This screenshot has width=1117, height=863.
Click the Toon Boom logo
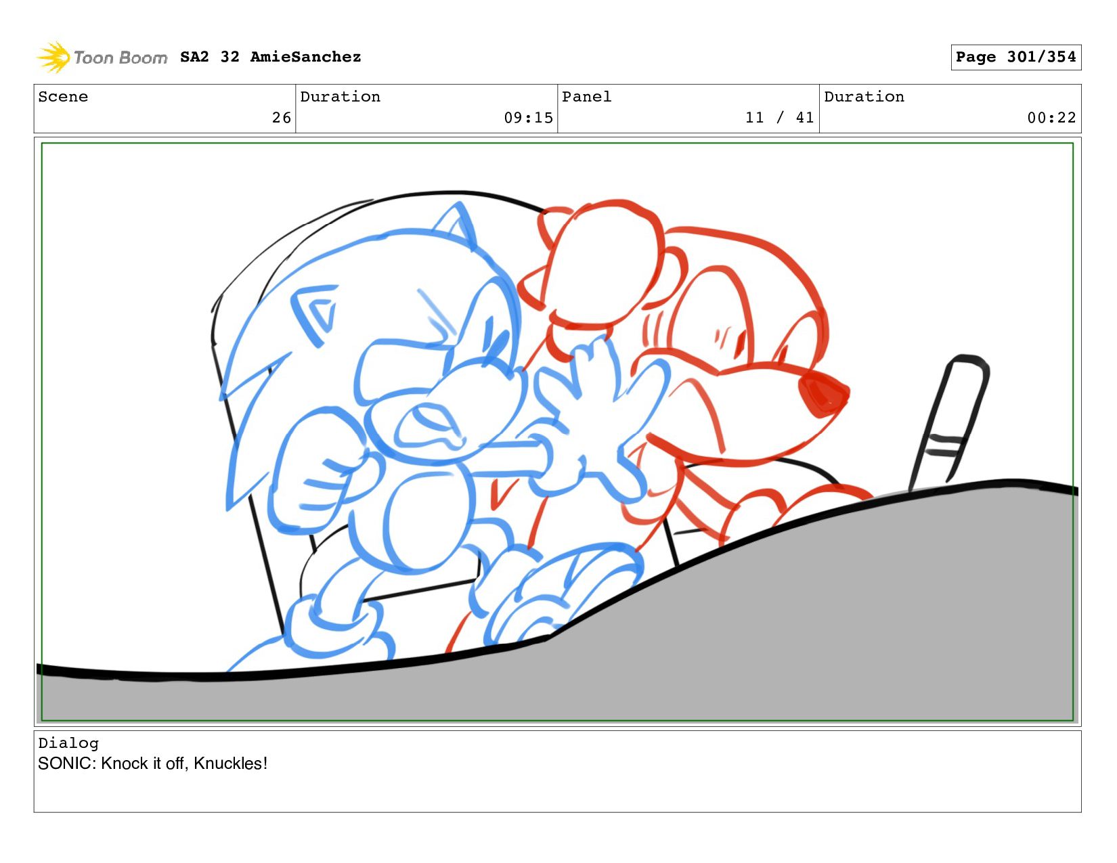[x=102, y=58]
